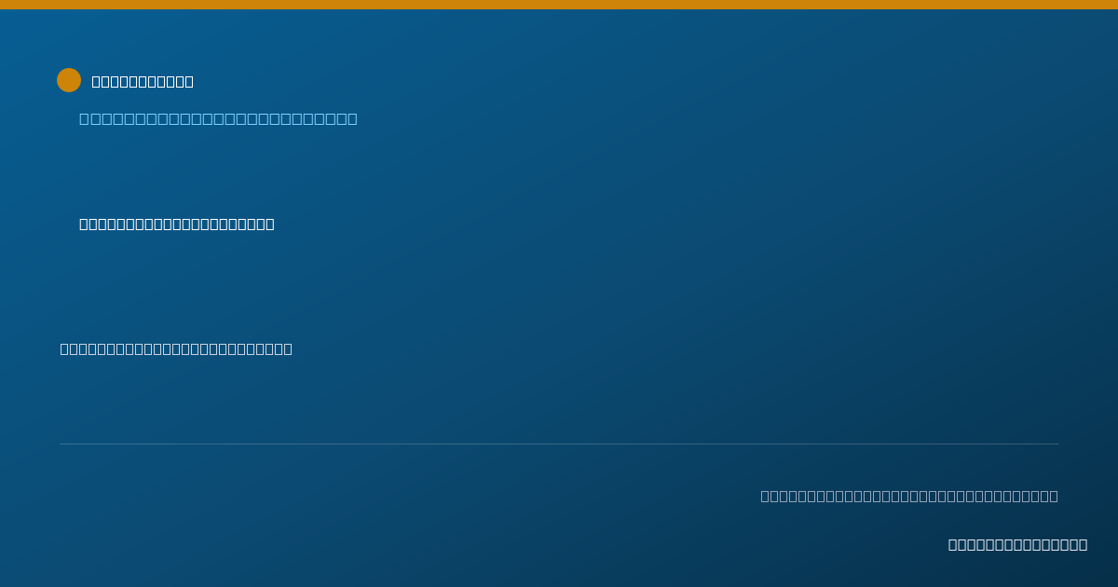
Task: Click the left end of the divider line
Action: point(61,444)
